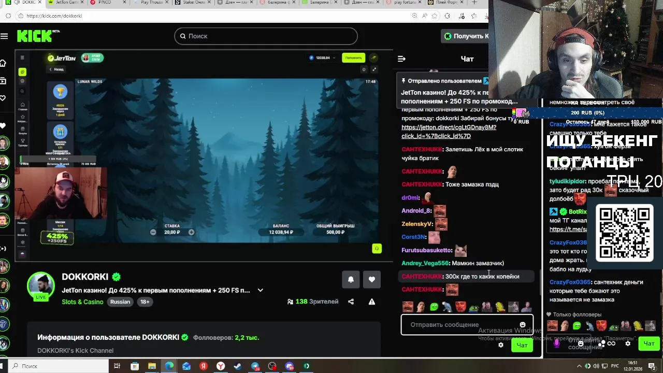The width and height of the screenshot is (663, 373).
Task: Click the microphone icon in the right chat
Action: tap(557, 343)
